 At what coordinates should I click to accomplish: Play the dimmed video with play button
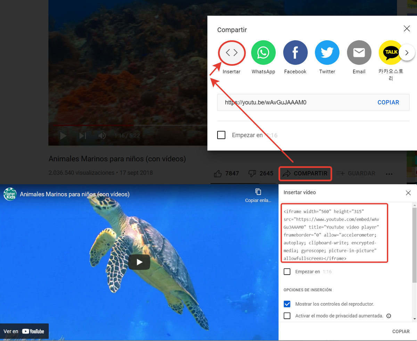click(63, 136)
